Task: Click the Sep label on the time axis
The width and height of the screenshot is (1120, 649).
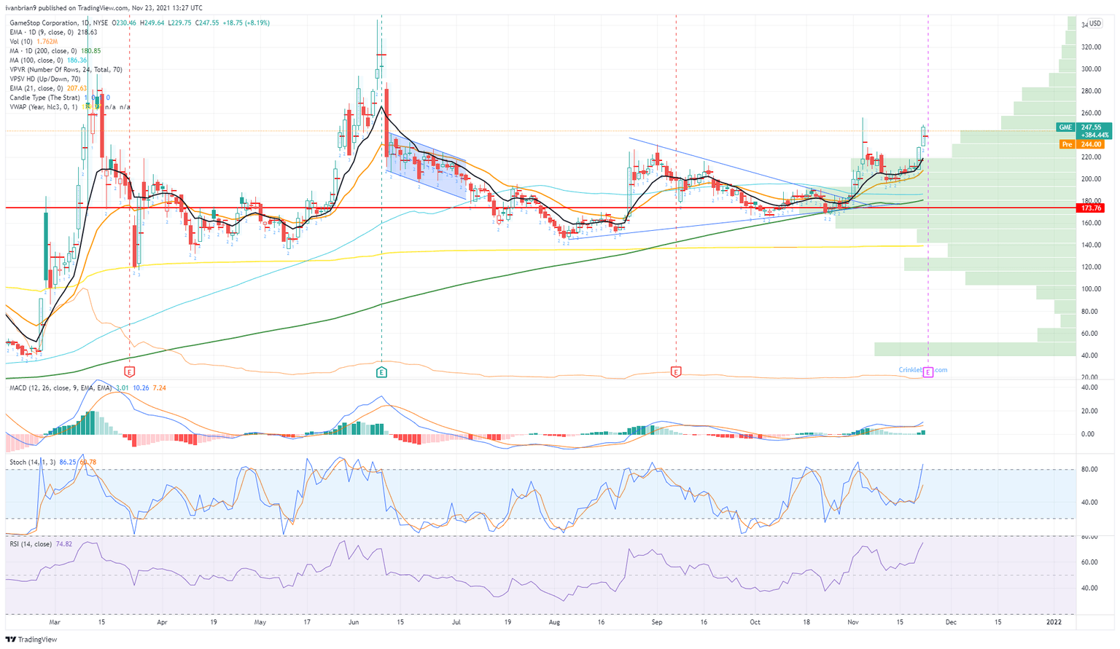Action: pos(657,623)
